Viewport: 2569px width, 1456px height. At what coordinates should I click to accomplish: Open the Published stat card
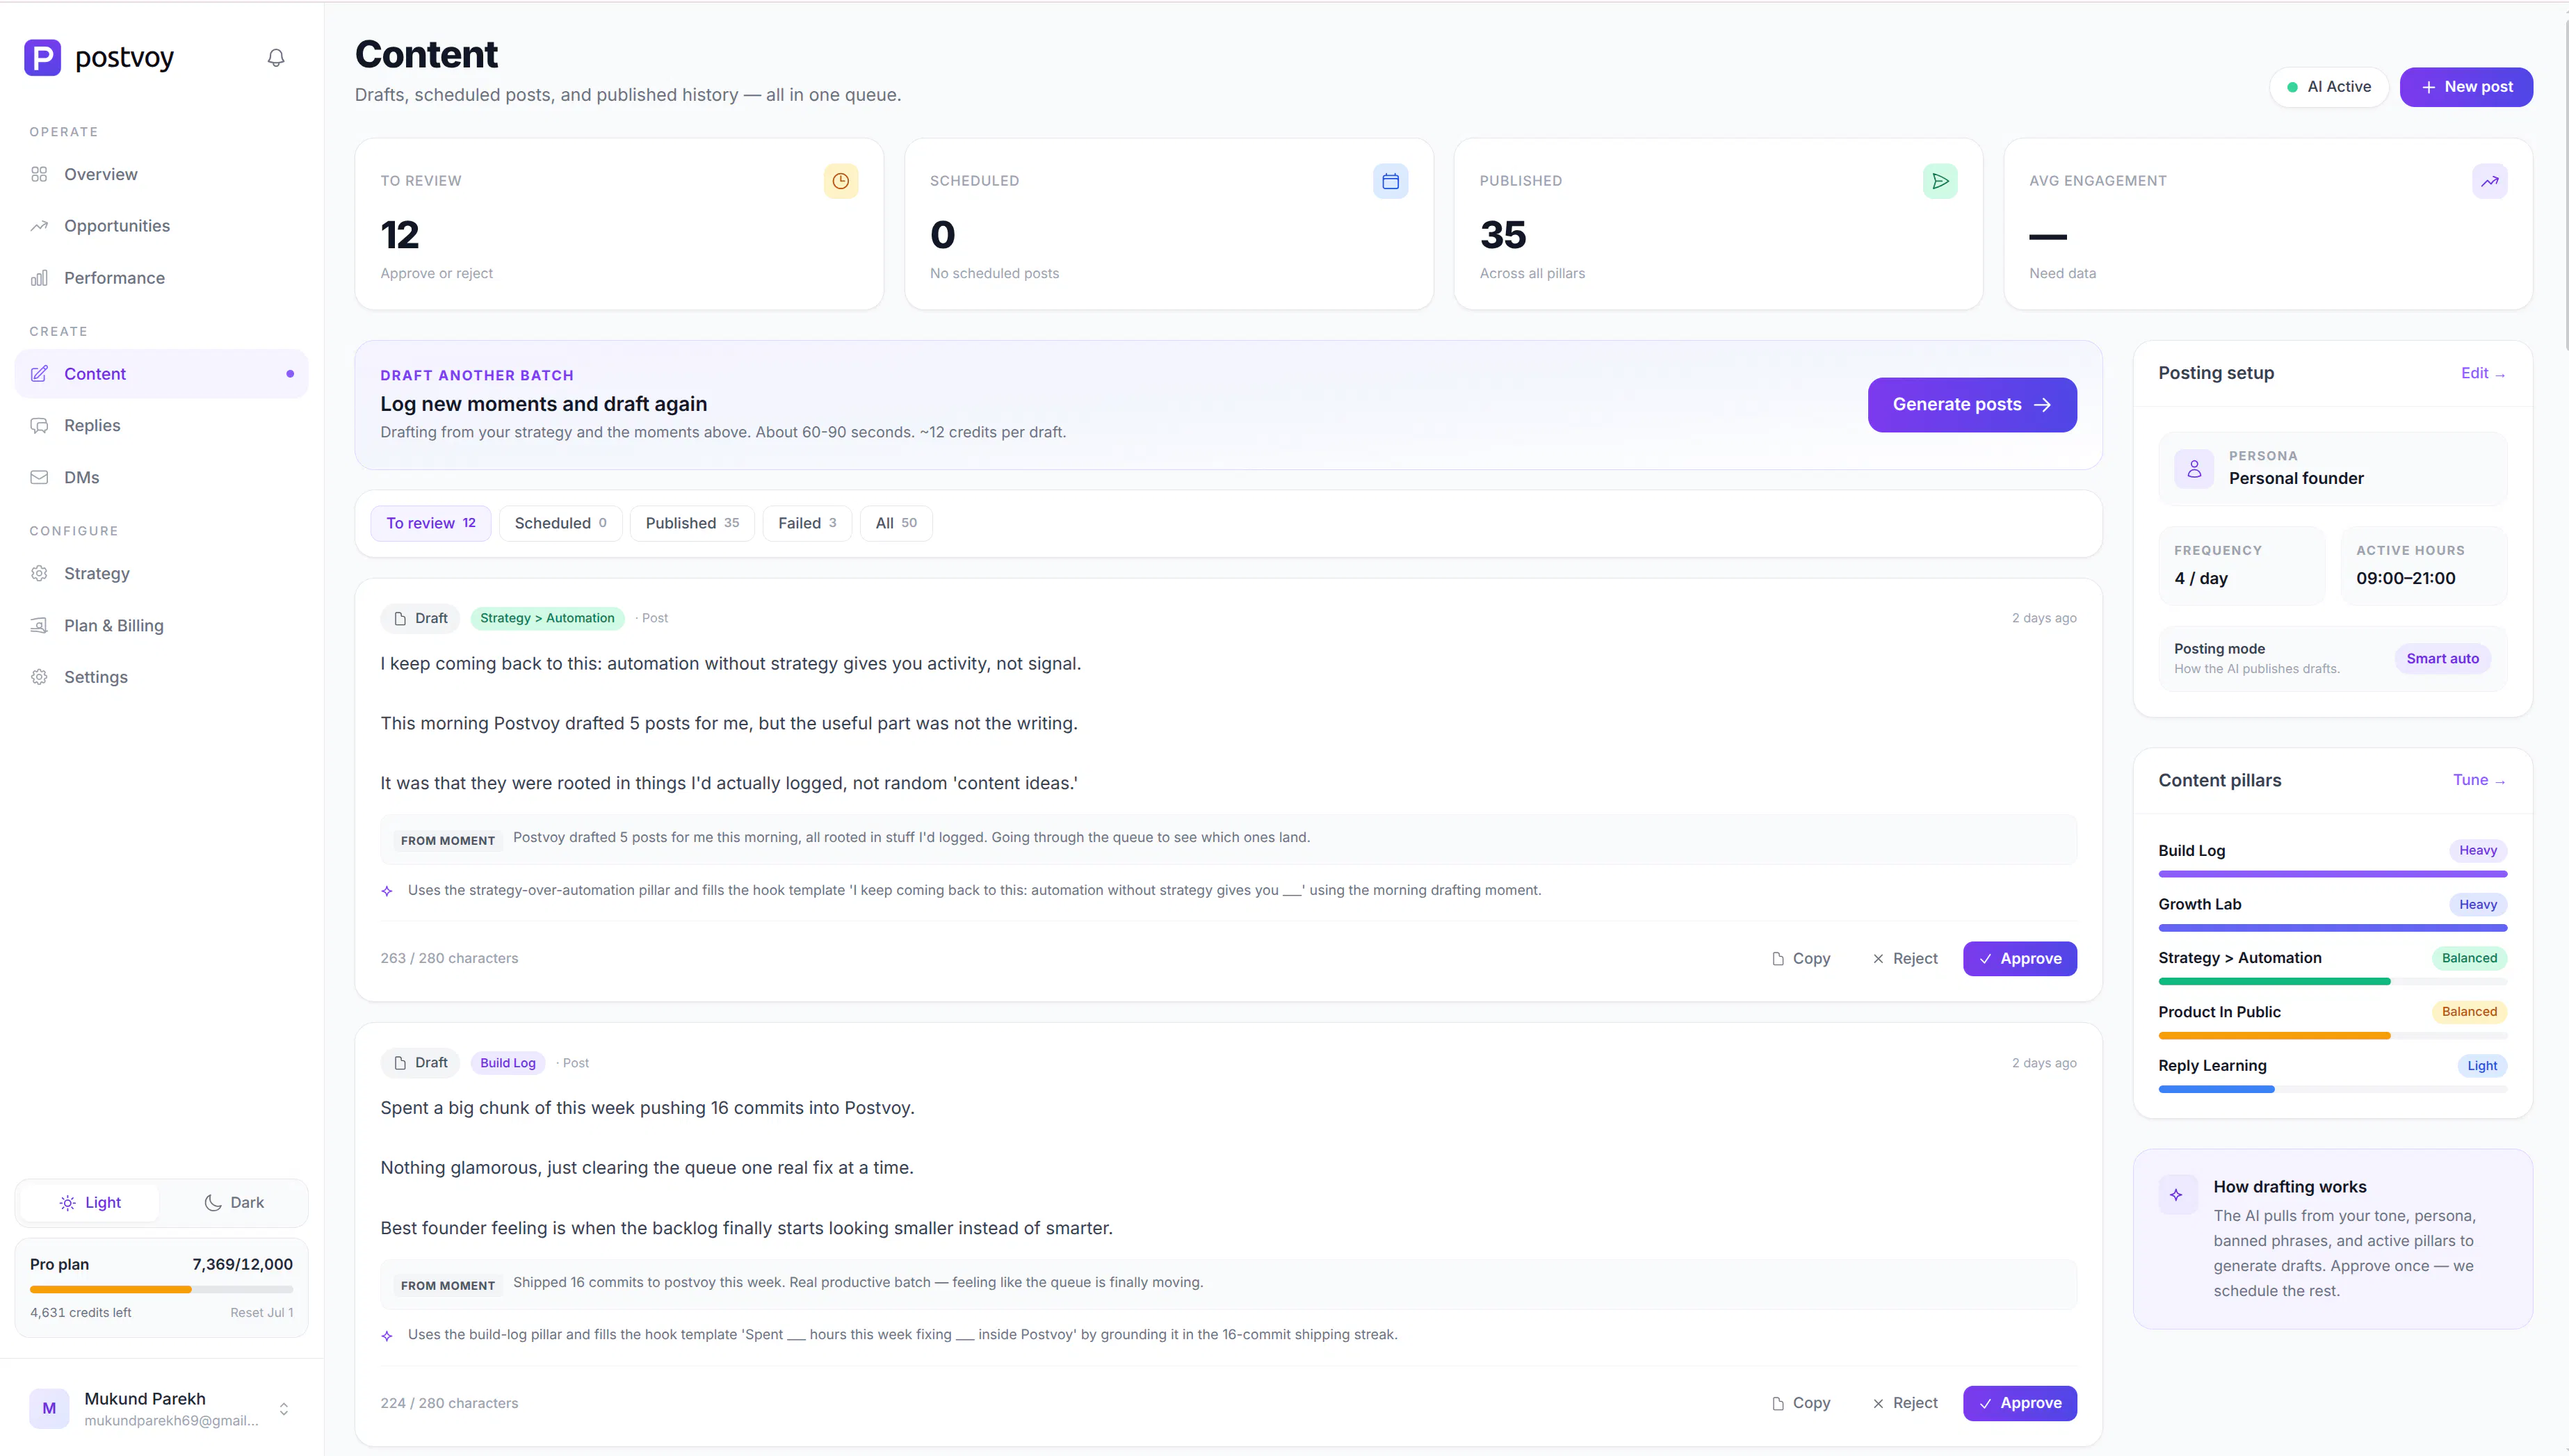coord(1718,224)
